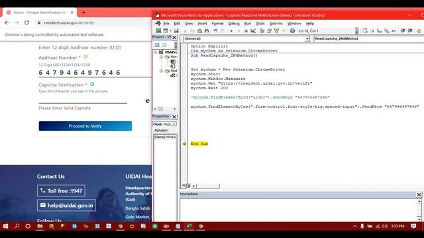
Task: Click Project panel horizontal scrollbar thumb
Action: click(x=160, y=109)
